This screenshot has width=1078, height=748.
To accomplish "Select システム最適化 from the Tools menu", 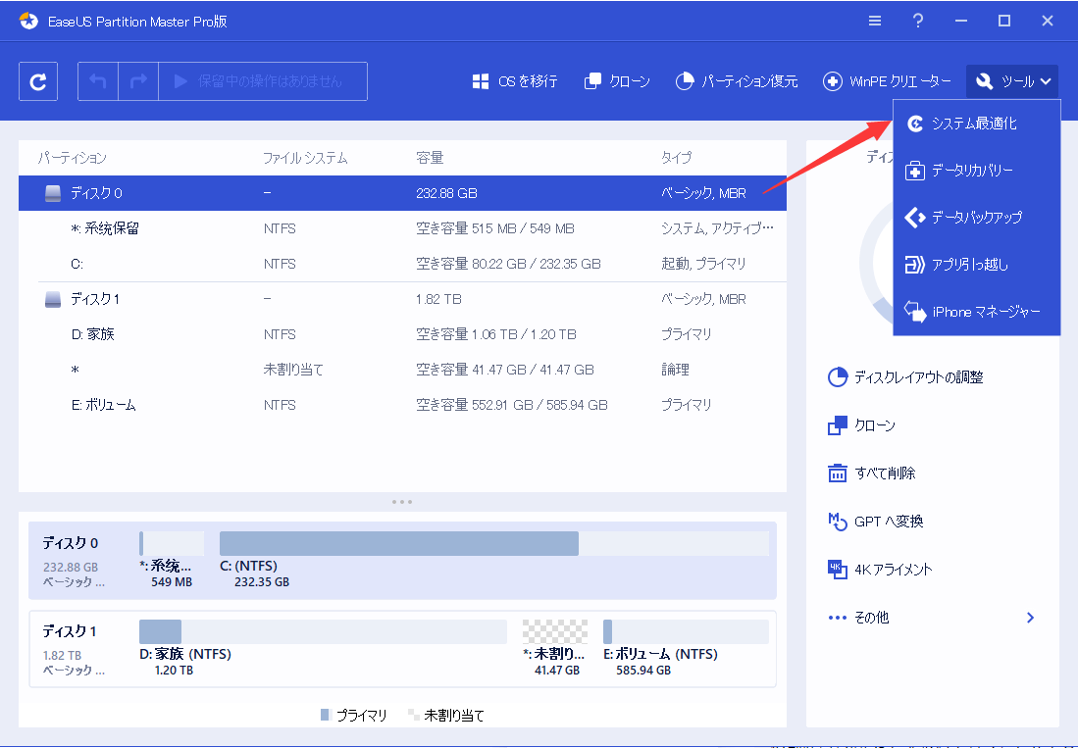I will [x=974, y=124].
